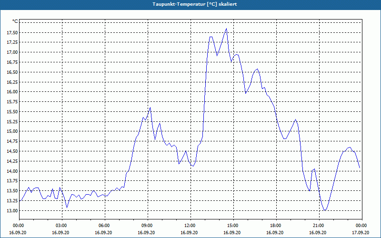Pick the 14,75 y-axis label
Image resolution: width=381 pixels, height=238 pixels.
coord(13,141)
